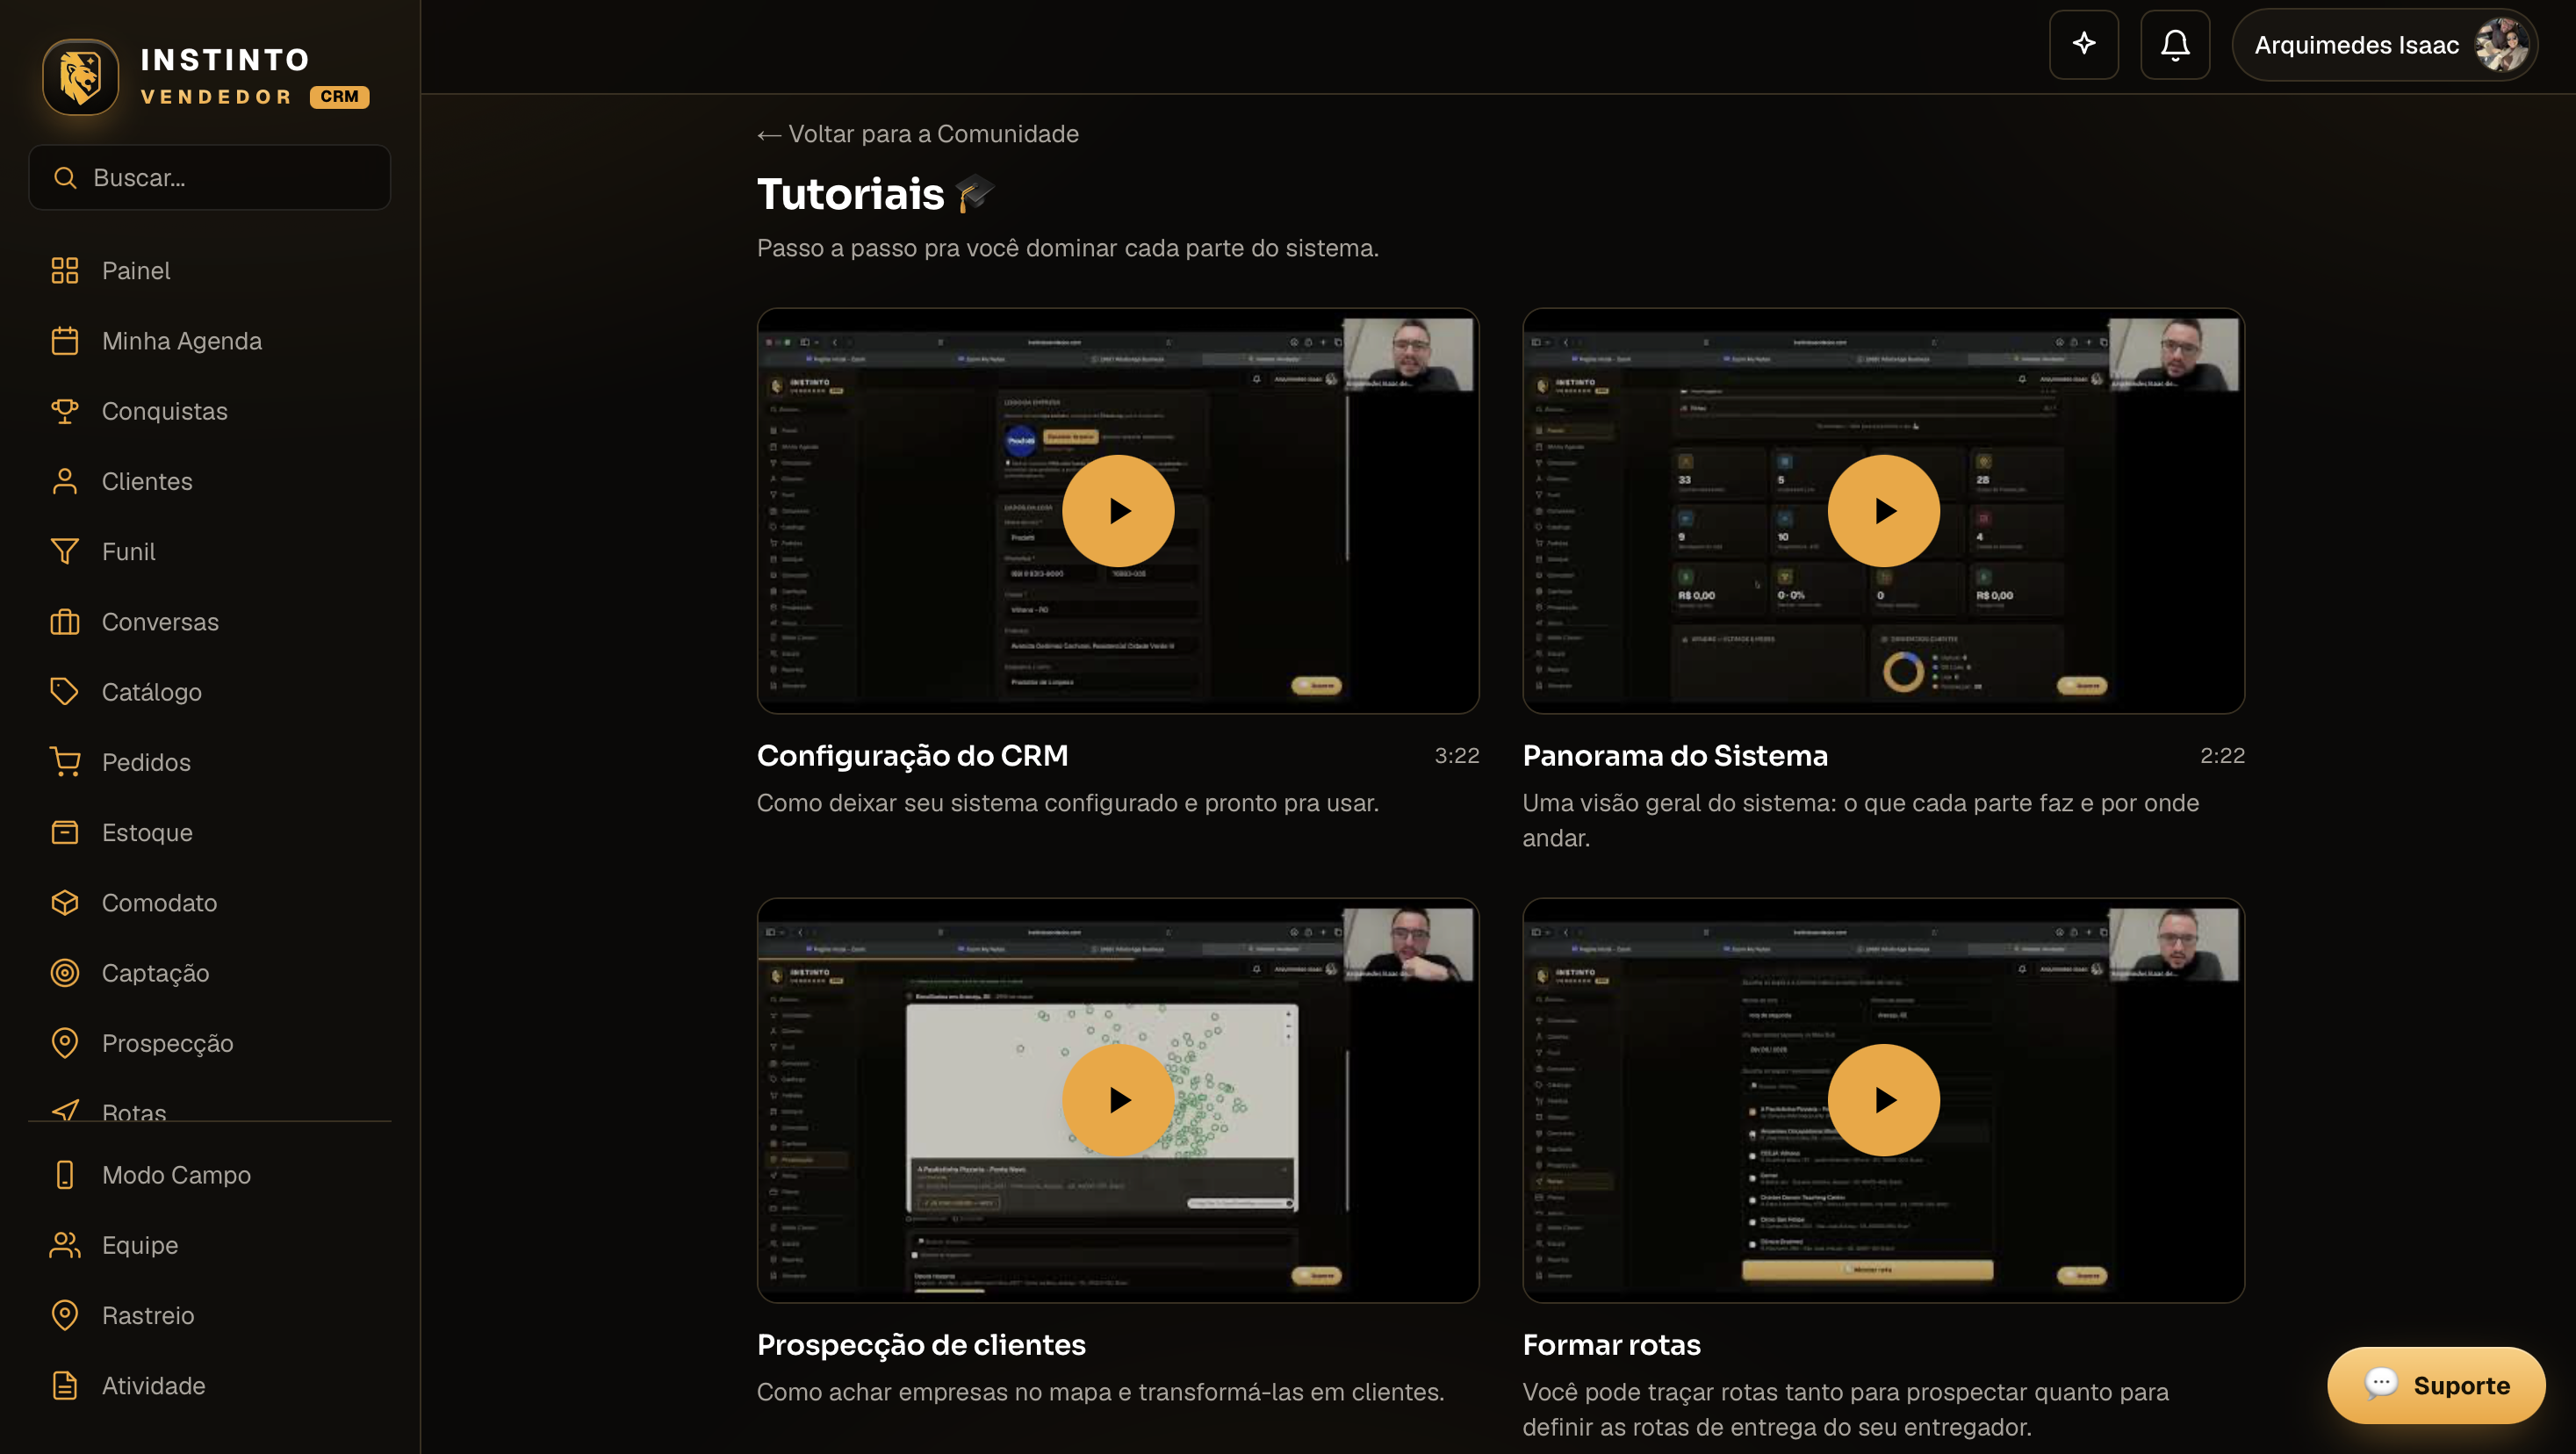Viewport: 2576px width, 1454px height.
Task: Click the Clientes person icon
Action: tap(65, 481)
